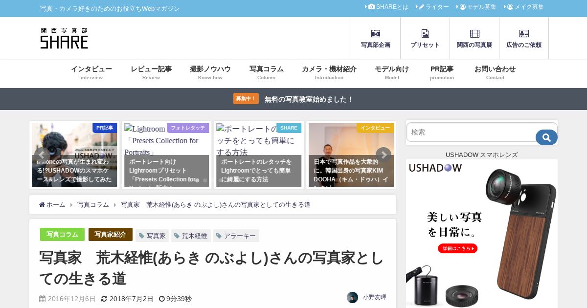Click the orange 募集中！ badge

(246, 99)
